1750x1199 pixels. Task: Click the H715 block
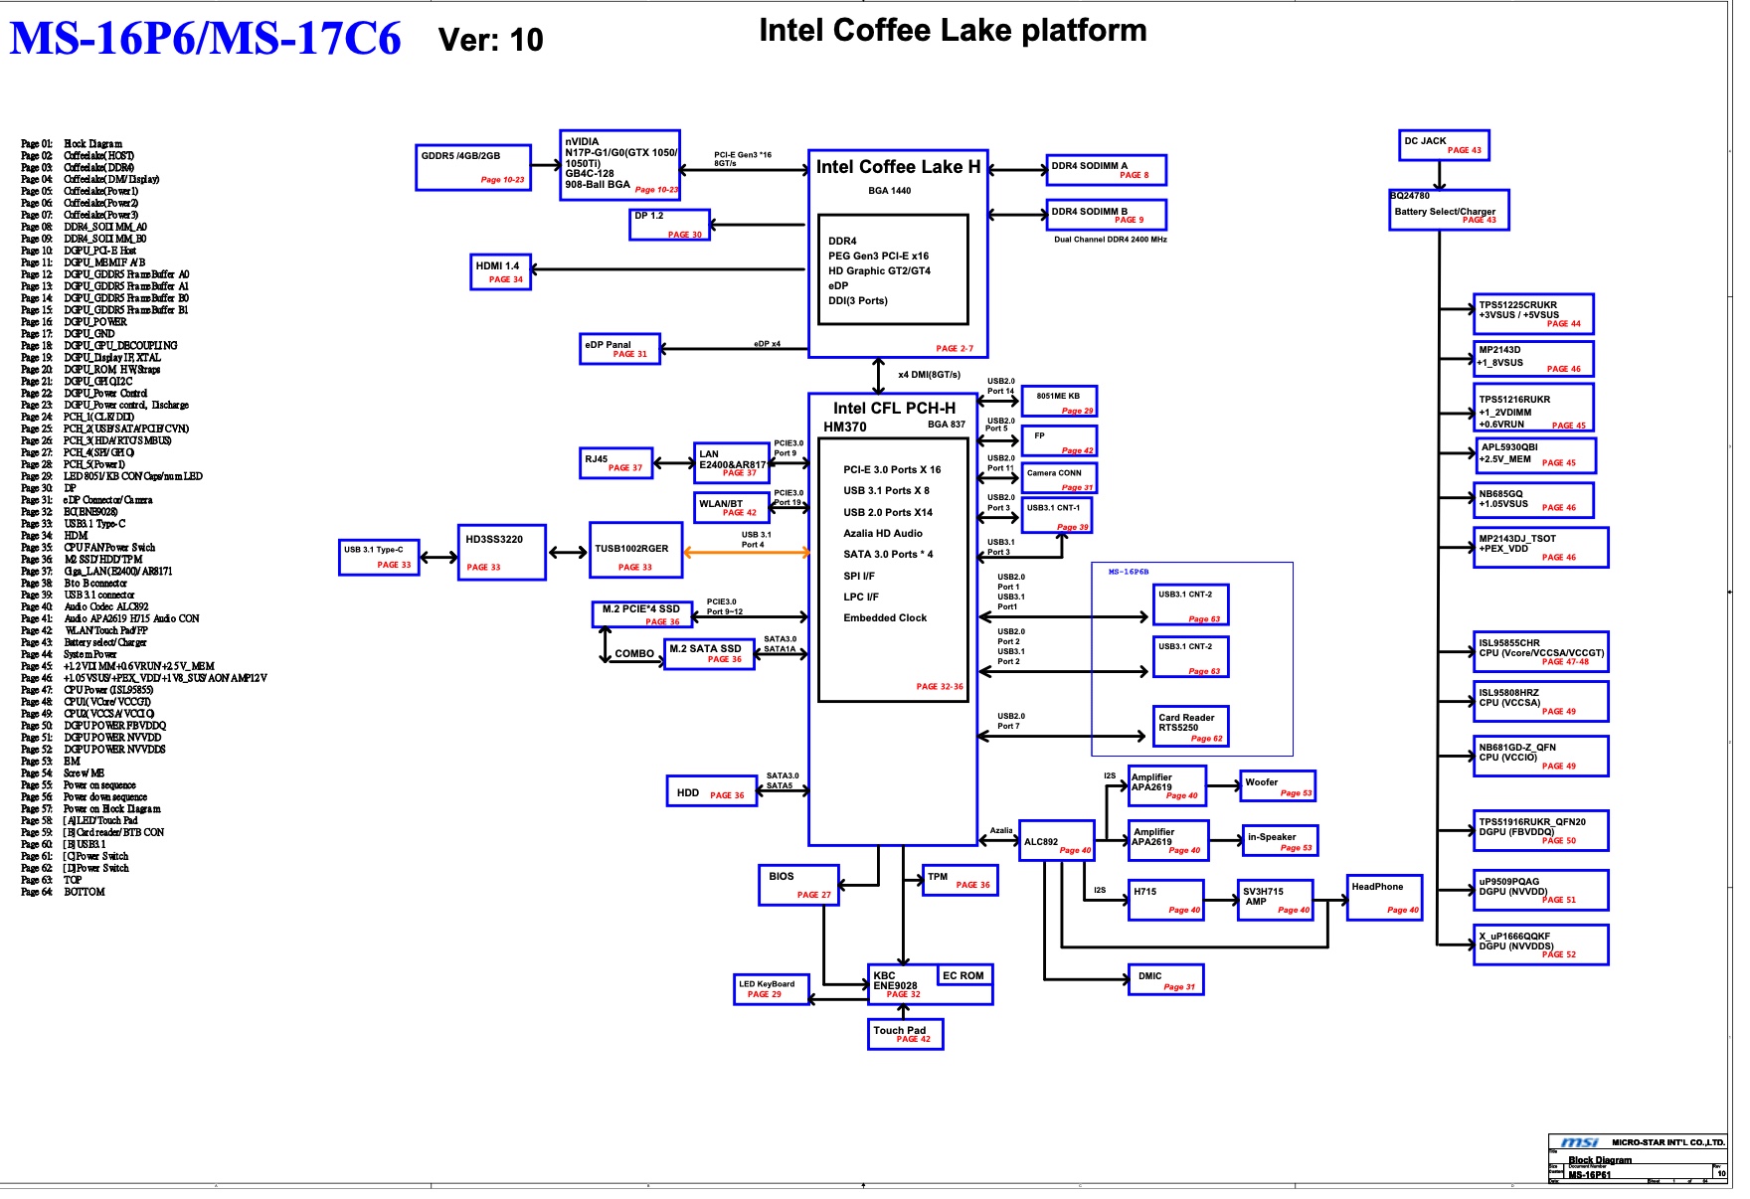(1167, 900)
